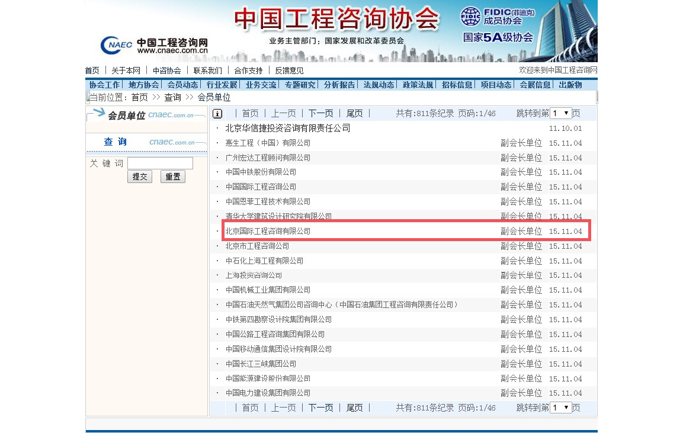
Task: Go to 下一页 in bottom pagination
Action: pyautogui.click(x=321, y=408)
